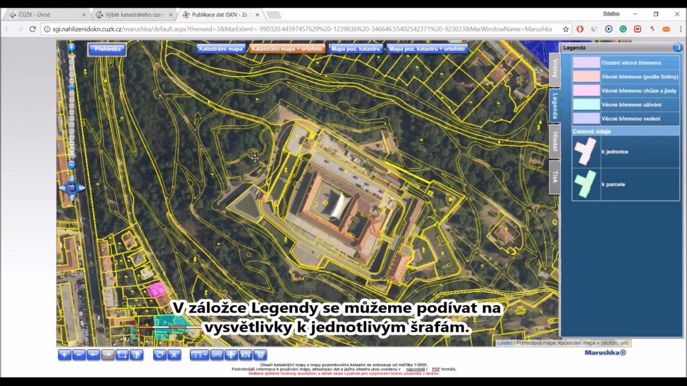The height and width of the screenshot is (386, 687).
Task: Click the Věcné břemeno užívání swatch
Action: [586, 105]
